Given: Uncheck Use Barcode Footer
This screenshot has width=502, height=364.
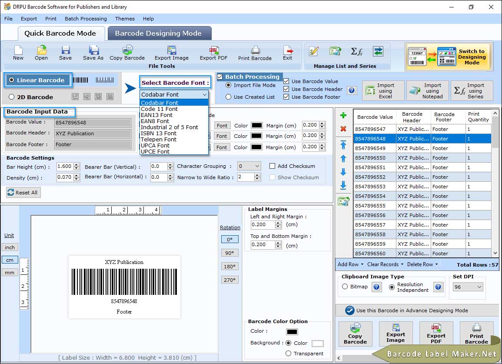Looking at the screenshot, I should click(x=286, y=97).
